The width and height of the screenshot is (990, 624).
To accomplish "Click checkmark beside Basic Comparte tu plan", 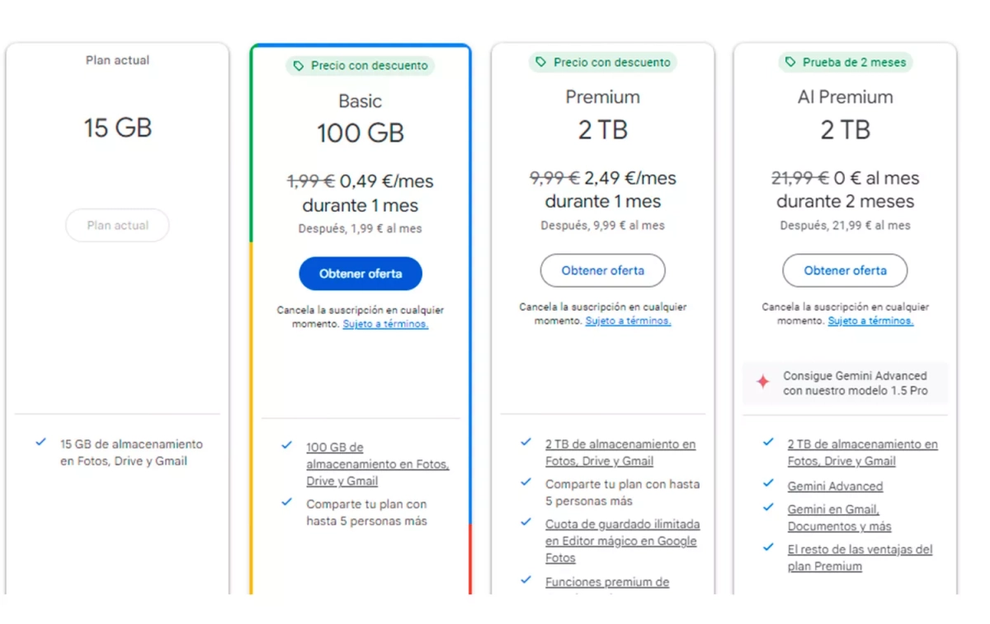I will click(x=287, y=502).
